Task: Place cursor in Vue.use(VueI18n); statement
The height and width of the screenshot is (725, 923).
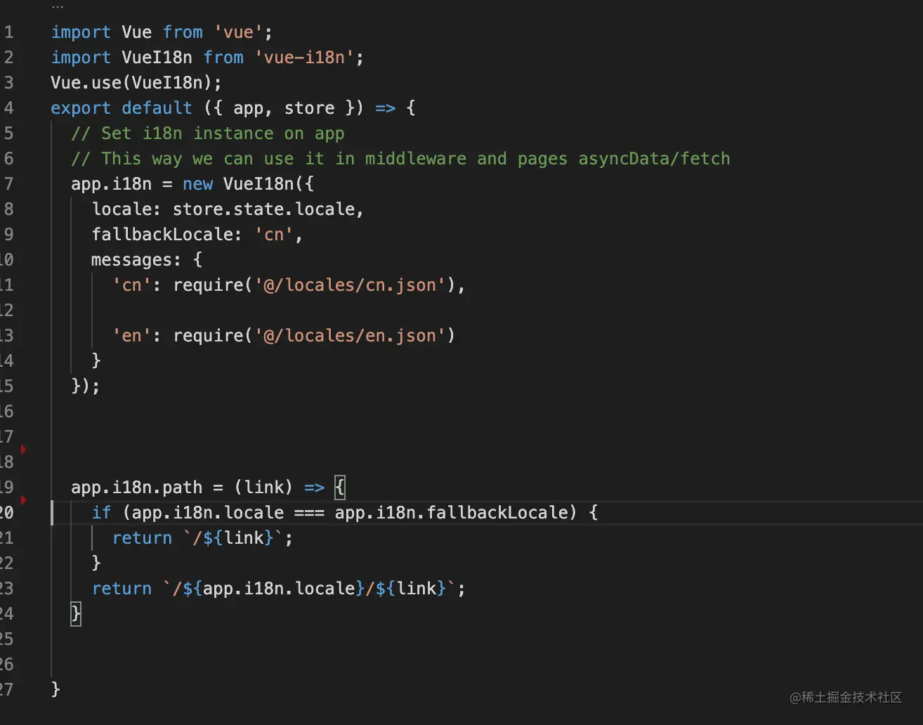Action: click(136, 83)
